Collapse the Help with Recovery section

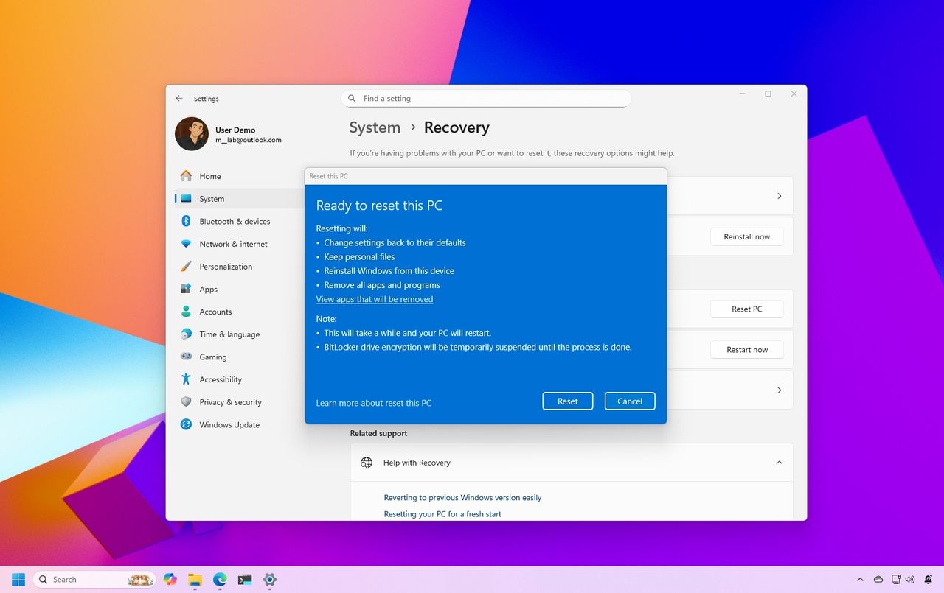[x=779, y=462]
